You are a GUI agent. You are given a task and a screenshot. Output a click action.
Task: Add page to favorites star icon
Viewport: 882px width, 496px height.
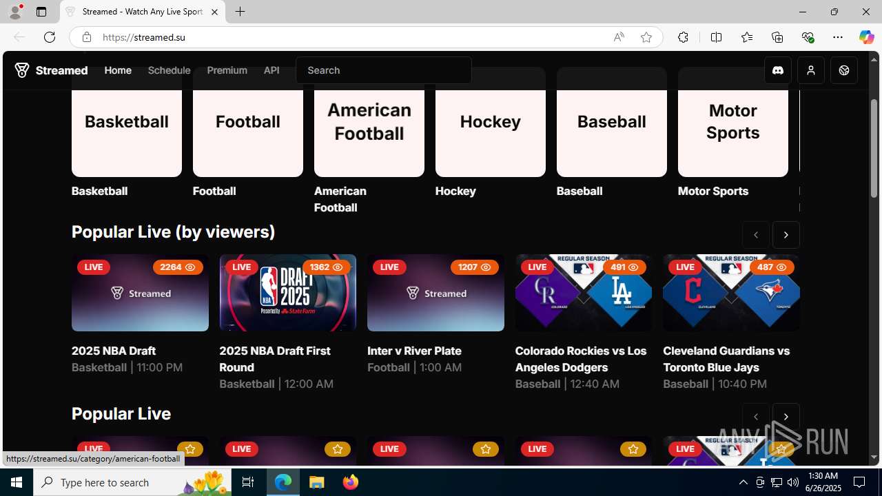click(x=646, y=37)
